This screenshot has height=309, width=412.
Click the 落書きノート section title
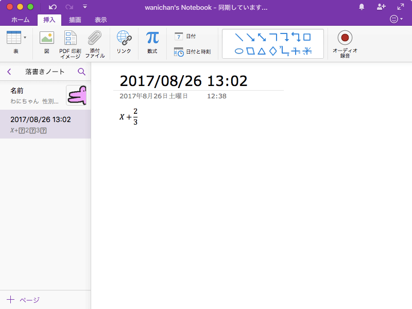(x=45, y=72)
